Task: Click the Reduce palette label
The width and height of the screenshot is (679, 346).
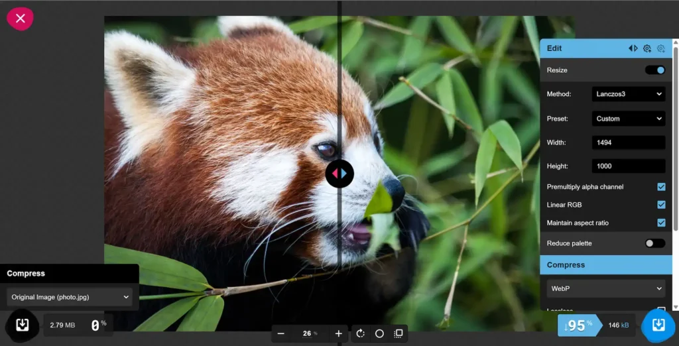Action: pyautogui.click(x=569, y=243)
